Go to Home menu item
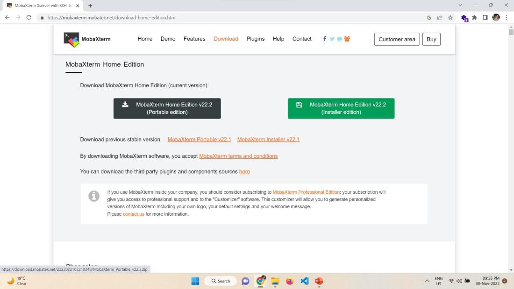Image resolution: width=514 pixels, height=289 pixels. (x=145, y=39)
